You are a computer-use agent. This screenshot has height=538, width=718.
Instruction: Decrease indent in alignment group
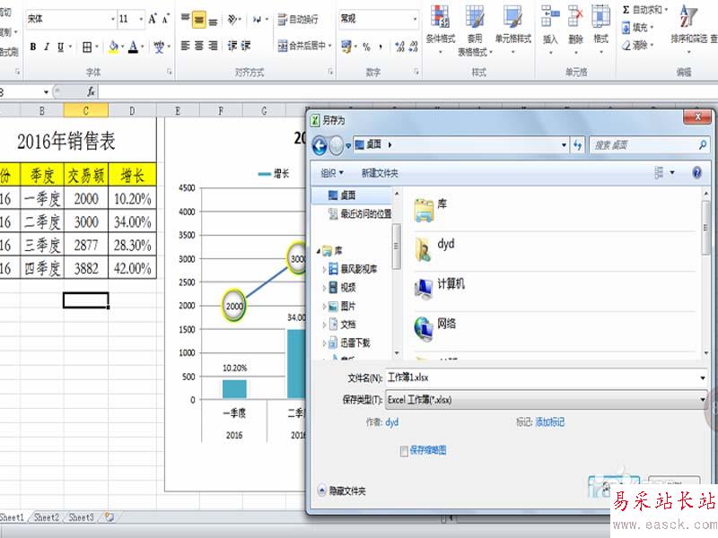233,46
